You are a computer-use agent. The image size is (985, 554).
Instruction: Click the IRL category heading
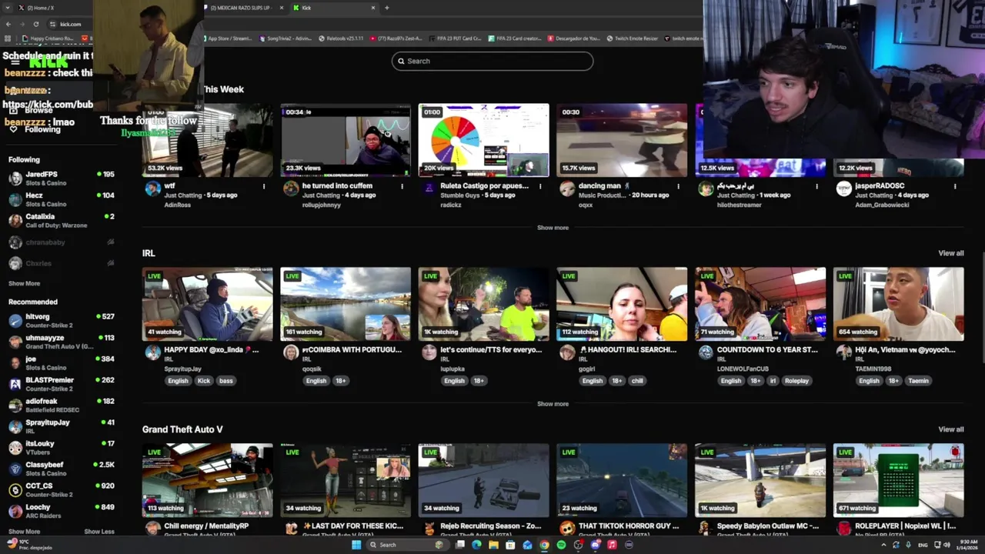(x=149, y=253)
